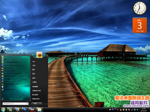The height and width of the screenshot is (112, 150).
Task: Open 计算机 (Computer) in Start menu
Action: point(34,82)
